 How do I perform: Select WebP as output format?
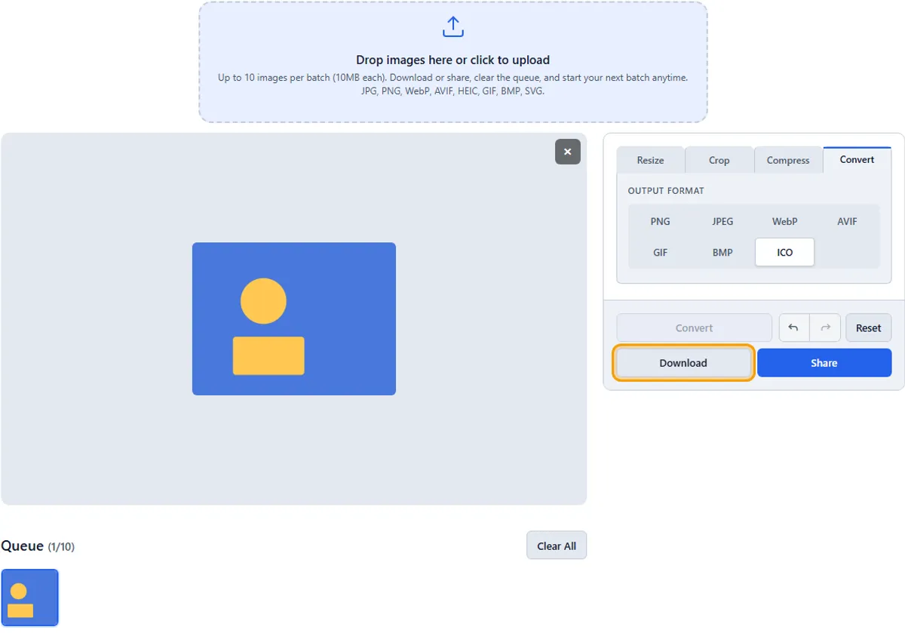pyautogui.click(x=785, y=222)
